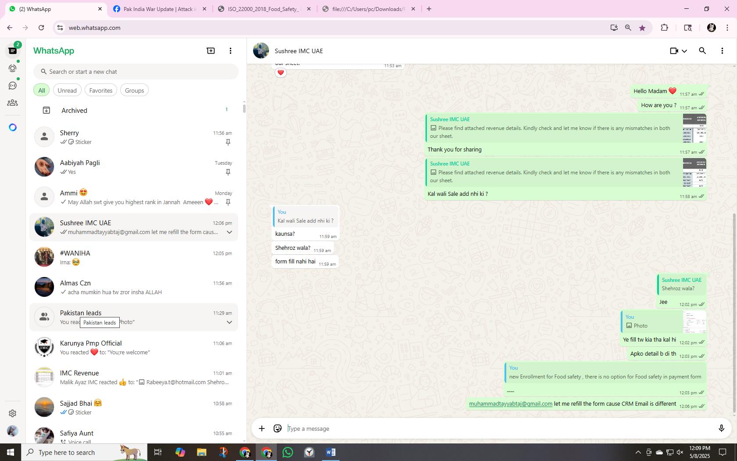This screenshot has width=737, height=461.
Task: Open the Meta AI ring icon
Action: tap(13, 127)
